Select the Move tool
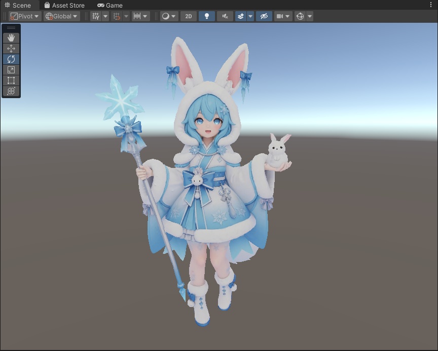 pyautogui.click(x=11, y=49)
